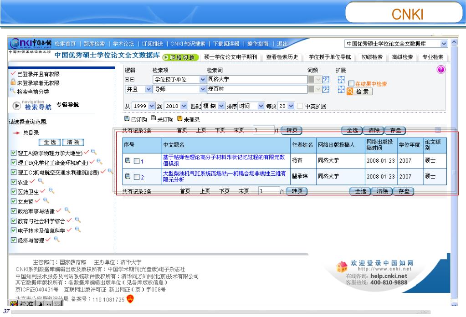Click the CNKI 中国知网 logo
The height and width of the screenshot is (317, 466).
tap(31, 44)
